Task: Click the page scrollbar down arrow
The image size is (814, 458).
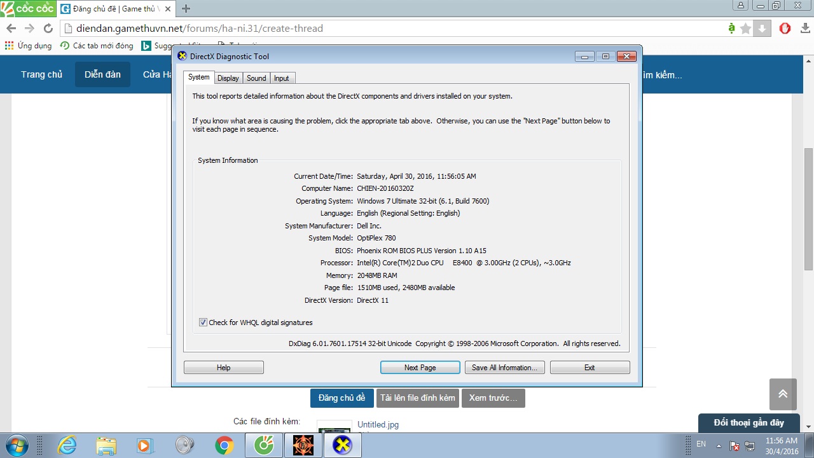Action: (808, 427)
